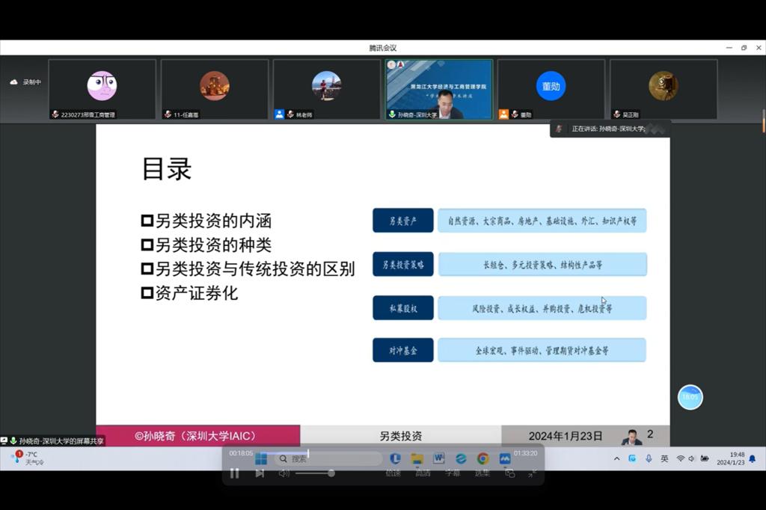The image size is (766, 510).
Task: Open the File Explorer taskbar icon
Action: pyautogui.click(x=417, y=458)
